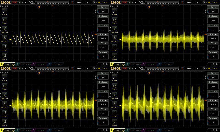Toggle В/дел Грубо setting in top-left screen
This screenshot has width=220, height=132.
coord(103,46)
